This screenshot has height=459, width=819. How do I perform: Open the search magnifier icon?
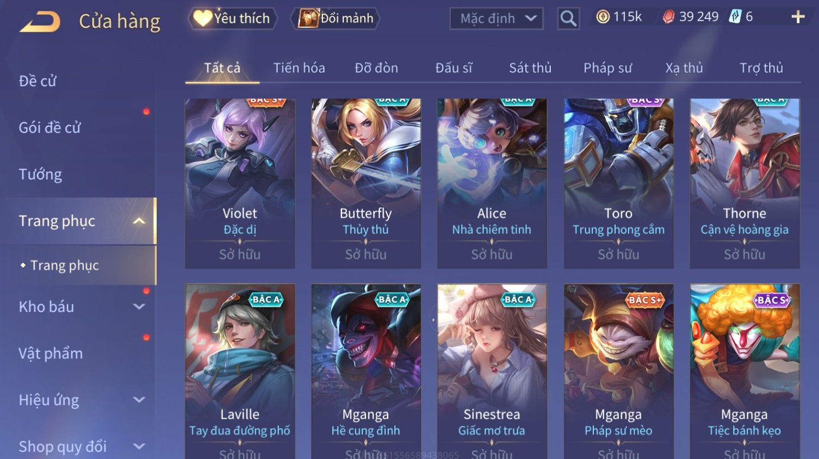(568, 18)
